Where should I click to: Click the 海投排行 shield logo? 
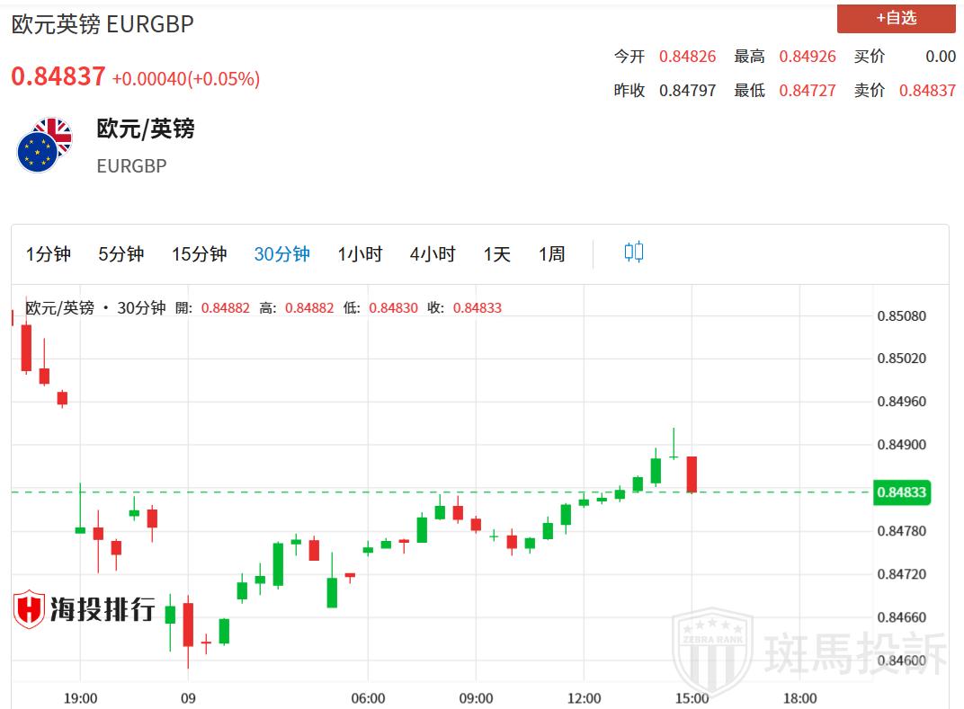30,610
